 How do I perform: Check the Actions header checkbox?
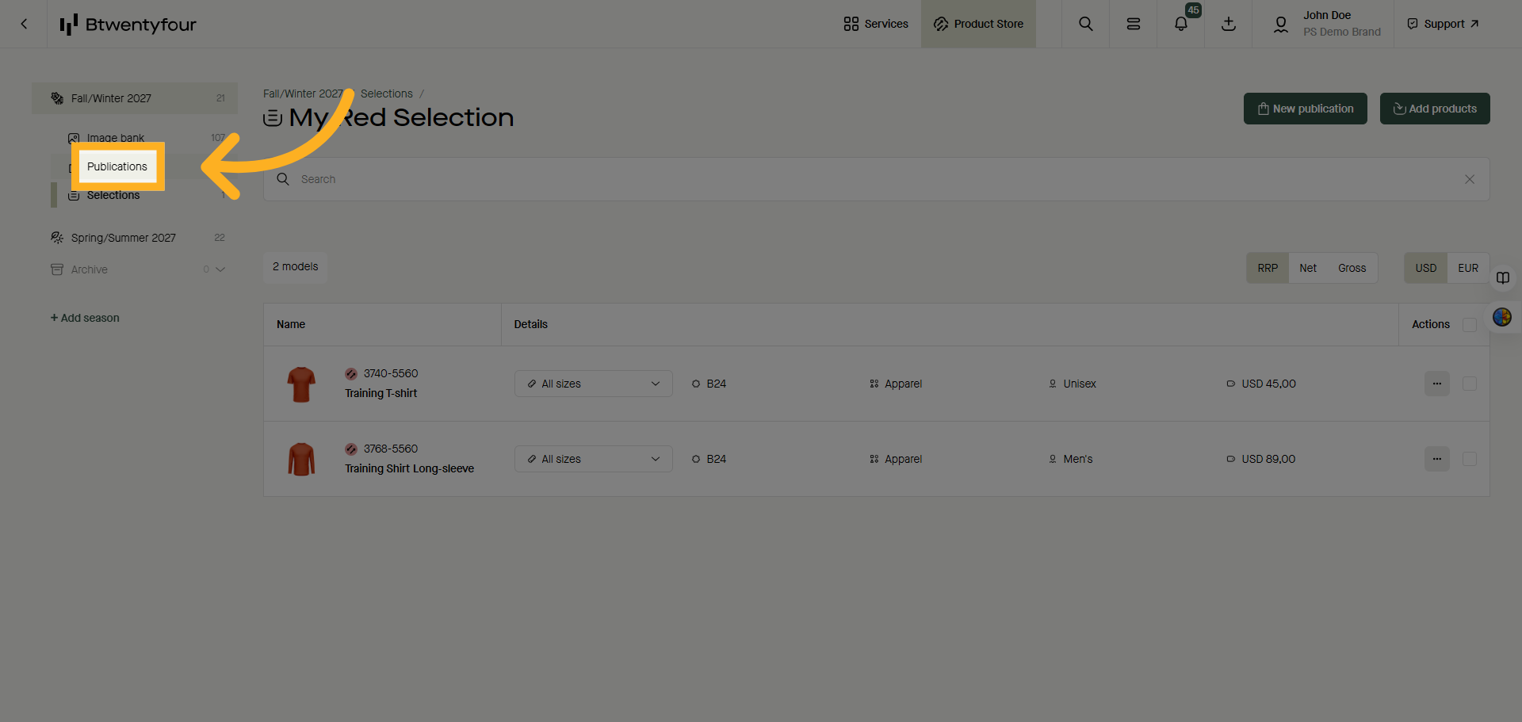click(x=1470, y=324)
